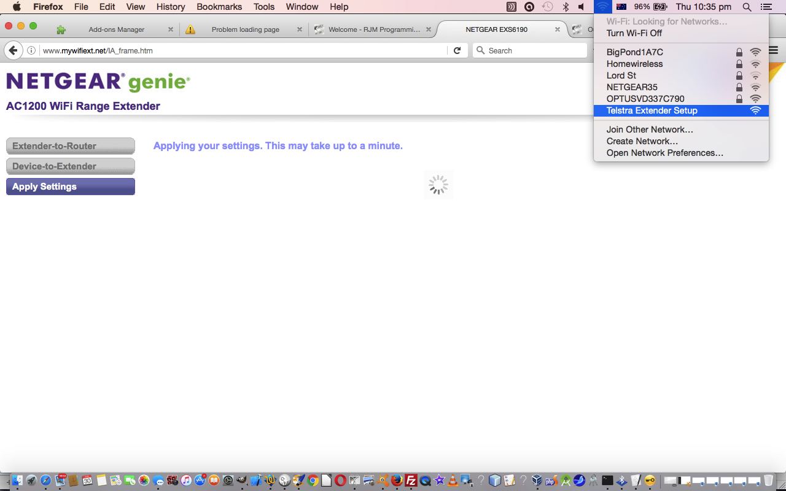This screenshot has width=786, height=491.
Task: Expand the Extender-to-Router section
Action: click(x=70, y=146)
